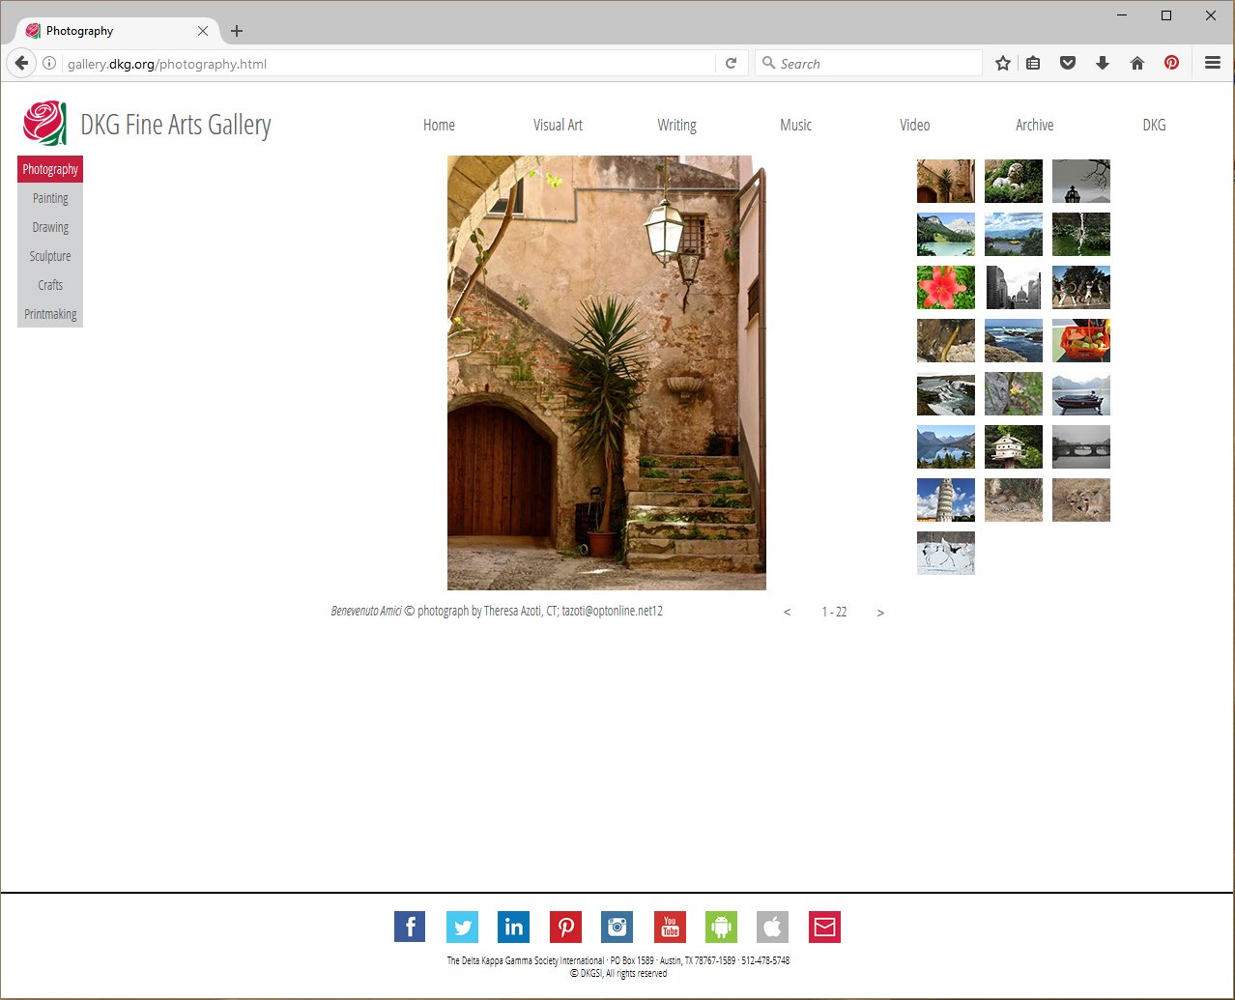Open the Video menu item
This screenshot has height=1000, width=1235.
pos(914,125)
